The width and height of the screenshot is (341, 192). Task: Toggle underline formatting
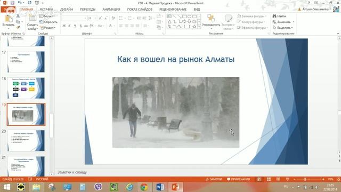pyautogui.click(x=75, y=26)
